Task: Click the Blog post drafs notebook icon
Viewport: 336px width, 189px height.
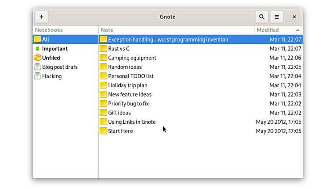Action: [x=38, y=67]
